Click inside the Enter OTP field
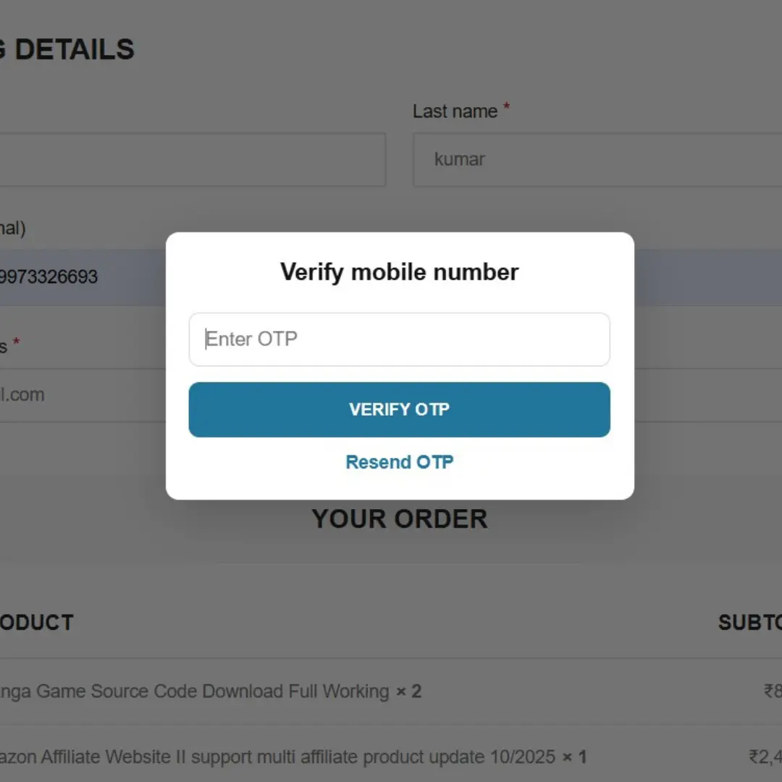 [399, 339]
